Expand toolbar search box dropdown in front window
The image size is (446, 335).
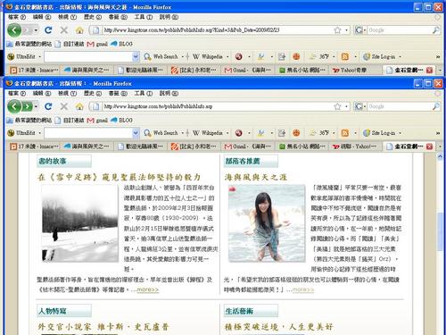tap(136, 133)
